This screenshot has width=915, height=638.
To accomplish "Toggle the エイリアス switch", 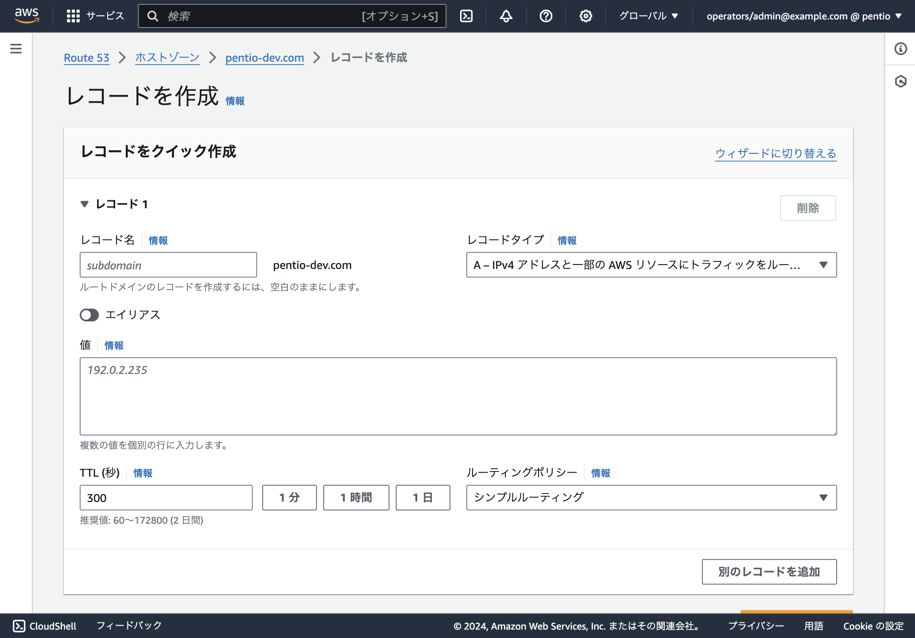I will coord(89,315).
